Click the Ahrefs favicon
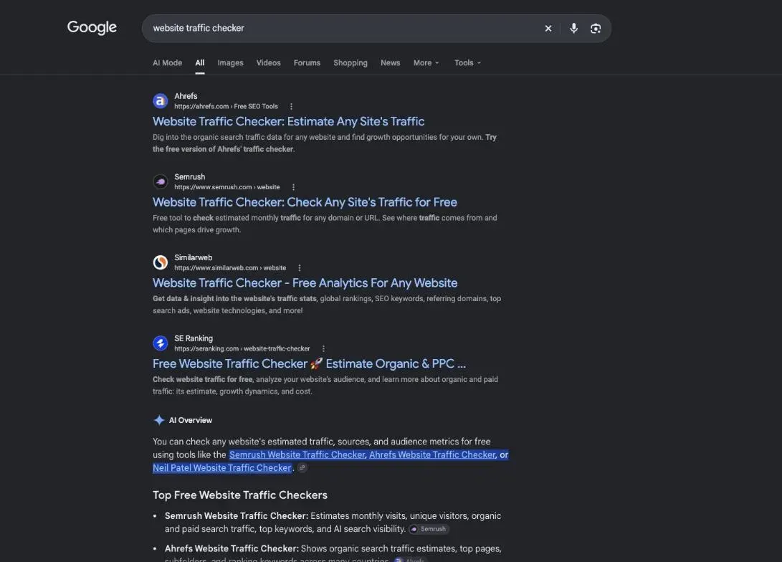This screenshot has width=782, height=562. pos(160,101)
